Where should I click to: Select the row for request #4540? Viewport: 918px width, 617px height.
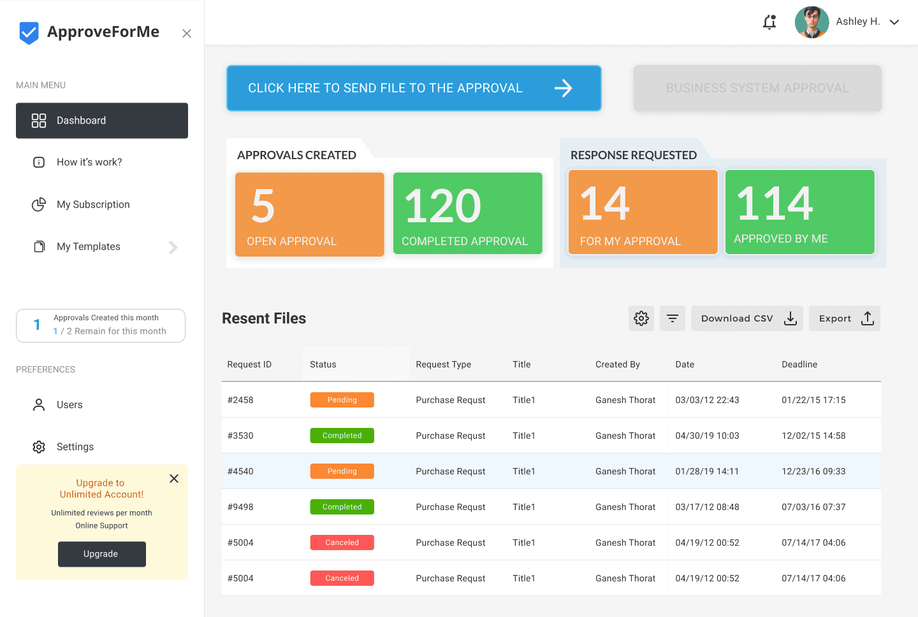pyautogui.click(x=551, y=471)
